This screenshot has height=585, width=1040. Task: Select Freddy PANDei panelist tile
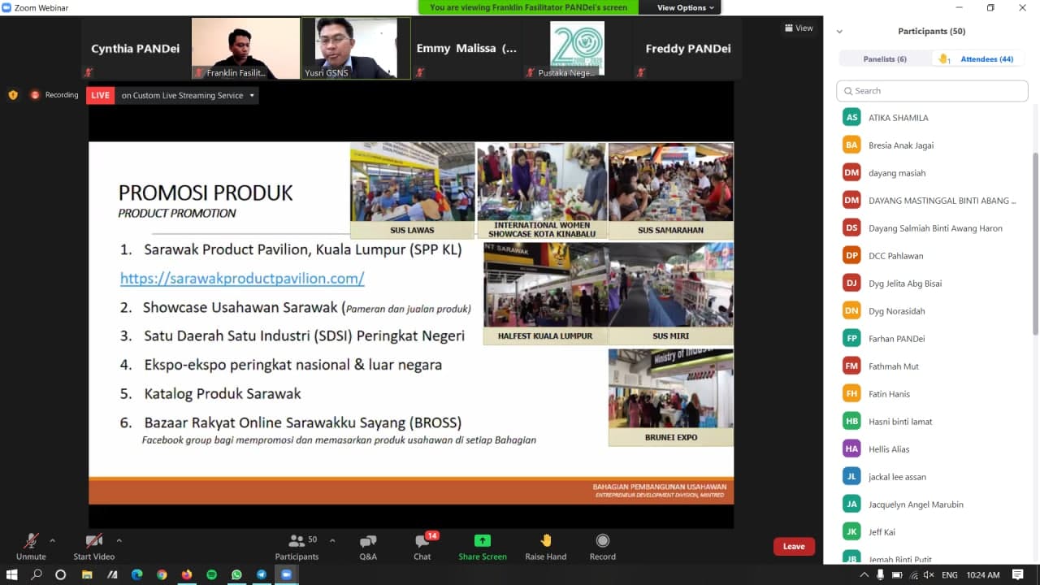point(687,49)
